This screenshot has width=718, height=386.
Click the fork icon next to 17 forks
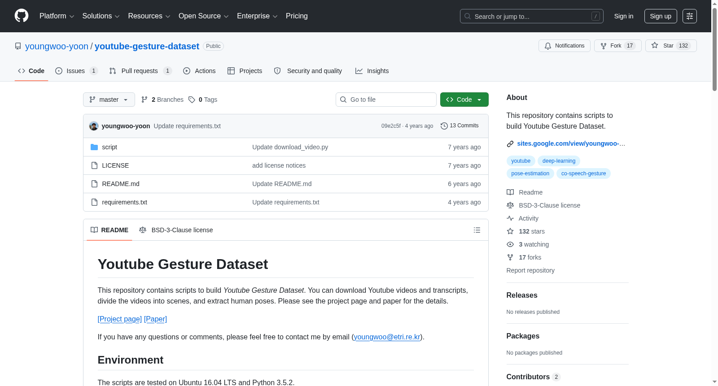click(510, 257)
